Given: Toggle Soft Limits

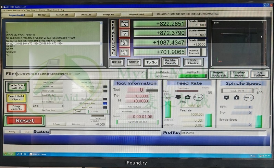Looking at the screenshot, I should pyautogui.click(x=193, y=62).
